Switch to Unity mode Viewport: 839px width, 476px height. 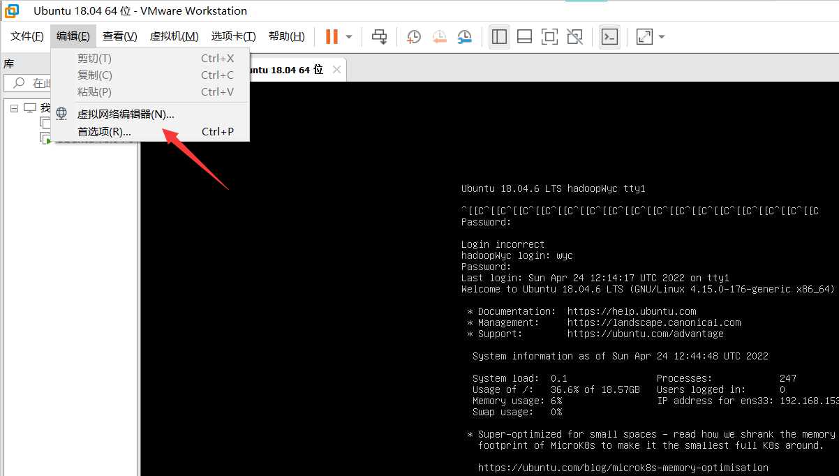[574, 36]
